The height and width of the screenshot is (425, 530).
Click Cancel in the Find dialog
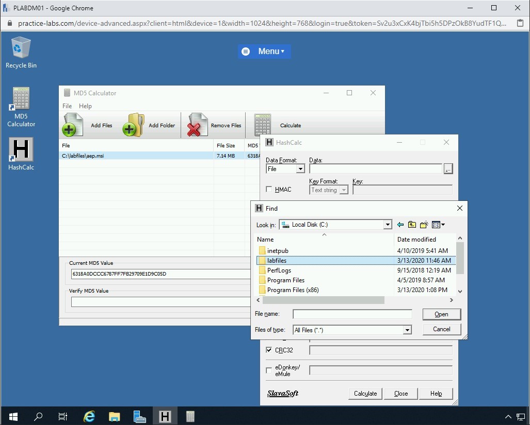[441, 329]
